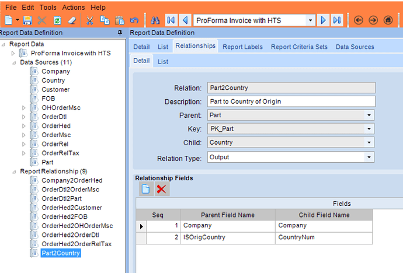Click the New document toolbar icon
Viewport: 403px width, 273px height.
[9, 20]
